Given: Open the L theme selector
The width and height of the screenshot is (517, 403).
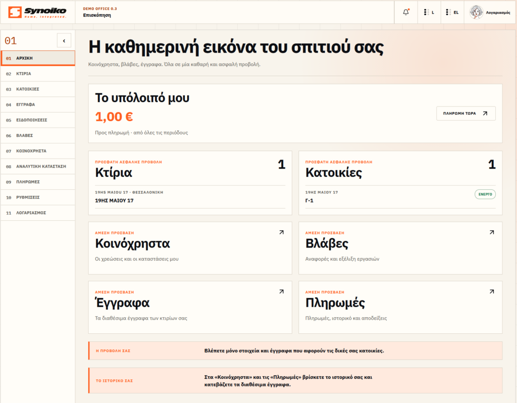Looking at the screenshot, I should click(x=429, y=12).
